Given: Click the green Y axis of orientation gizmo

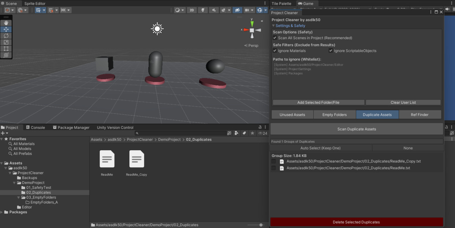Looking at the screenshot, I should [252, 24].
